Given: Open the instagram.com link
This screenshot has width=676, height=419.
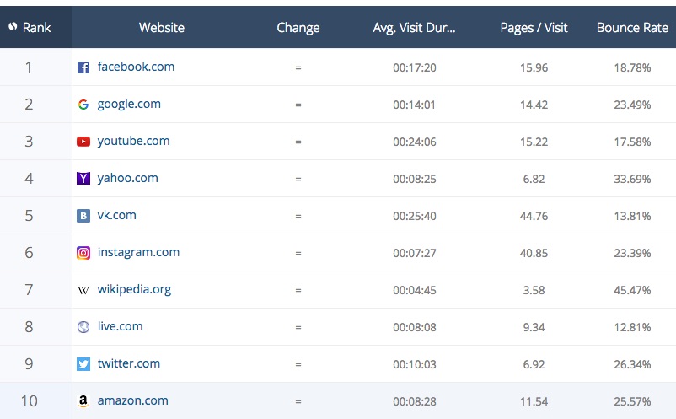Looking at the screenshot, I should point(138,253).
